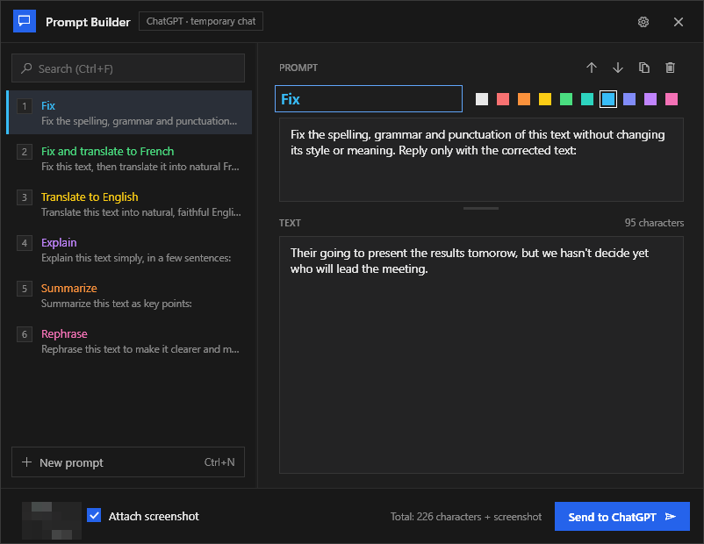The height and width of the screenshot is (544, 704).
Task: Select the Explain prompt
Action: click(x=129, y=249)
